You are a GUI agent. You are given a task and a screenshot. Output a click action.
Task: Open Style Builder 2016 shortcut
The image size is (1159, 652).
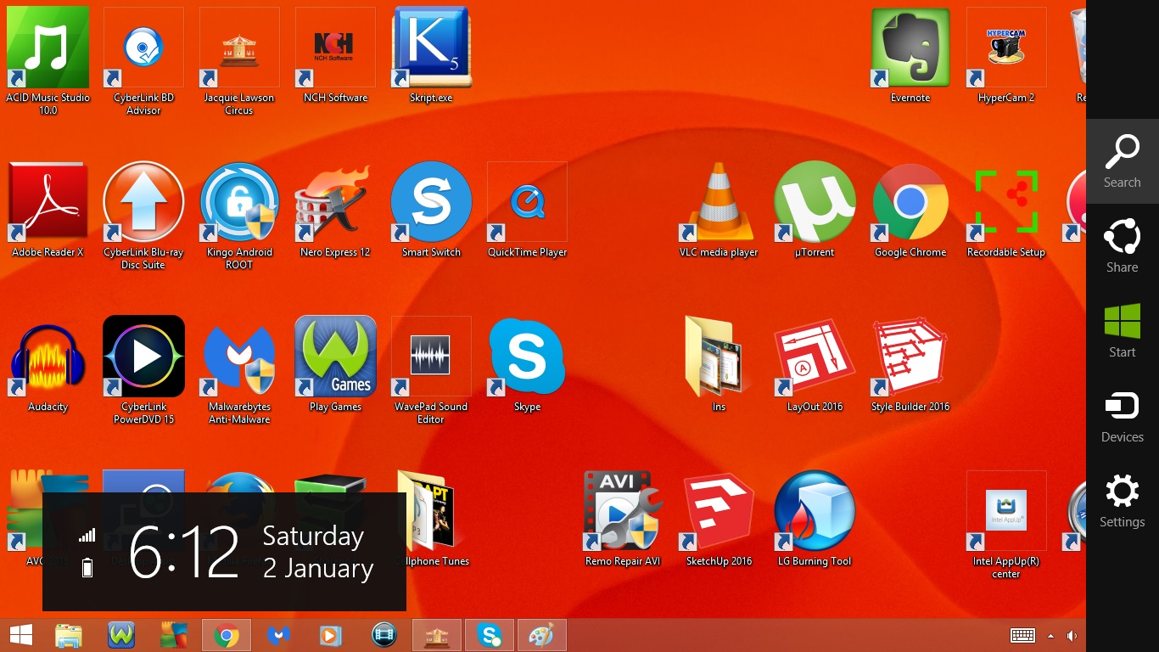pos(910,365)
